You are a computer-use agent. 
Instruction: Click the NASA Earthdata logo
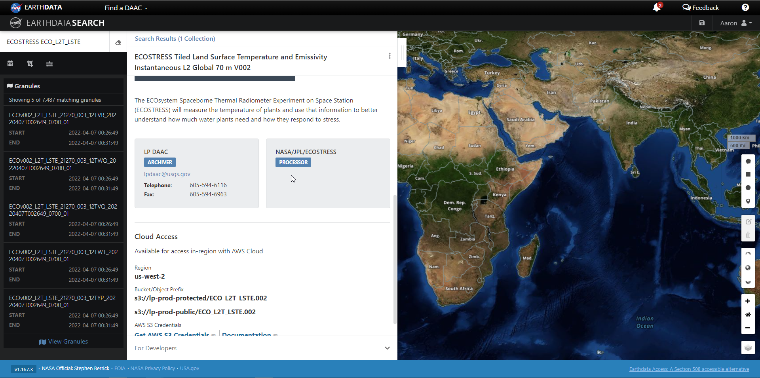[36, 8]
